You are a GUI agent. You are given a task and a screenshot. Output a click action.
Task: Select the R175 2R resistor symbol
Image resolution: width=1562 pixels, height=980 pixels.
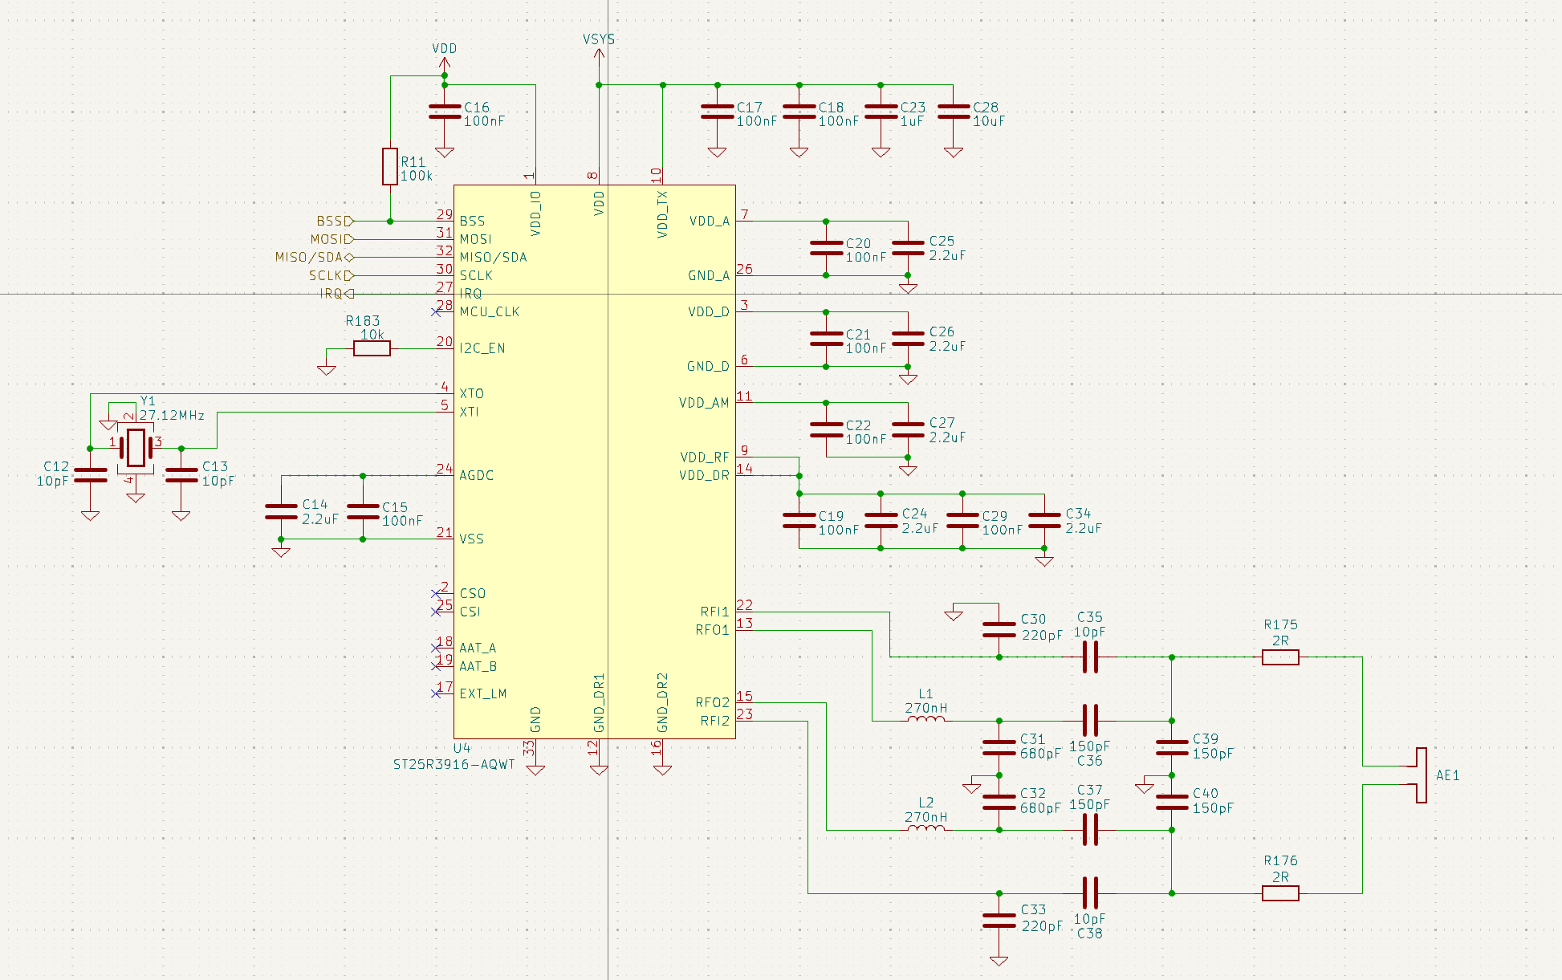[1280, 657]
